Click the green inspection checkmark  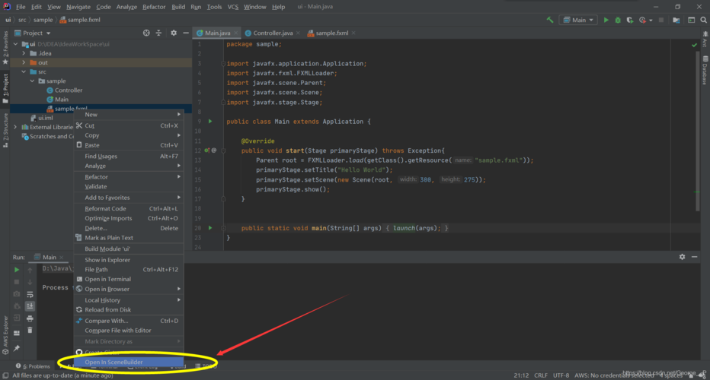click(694, 45)
